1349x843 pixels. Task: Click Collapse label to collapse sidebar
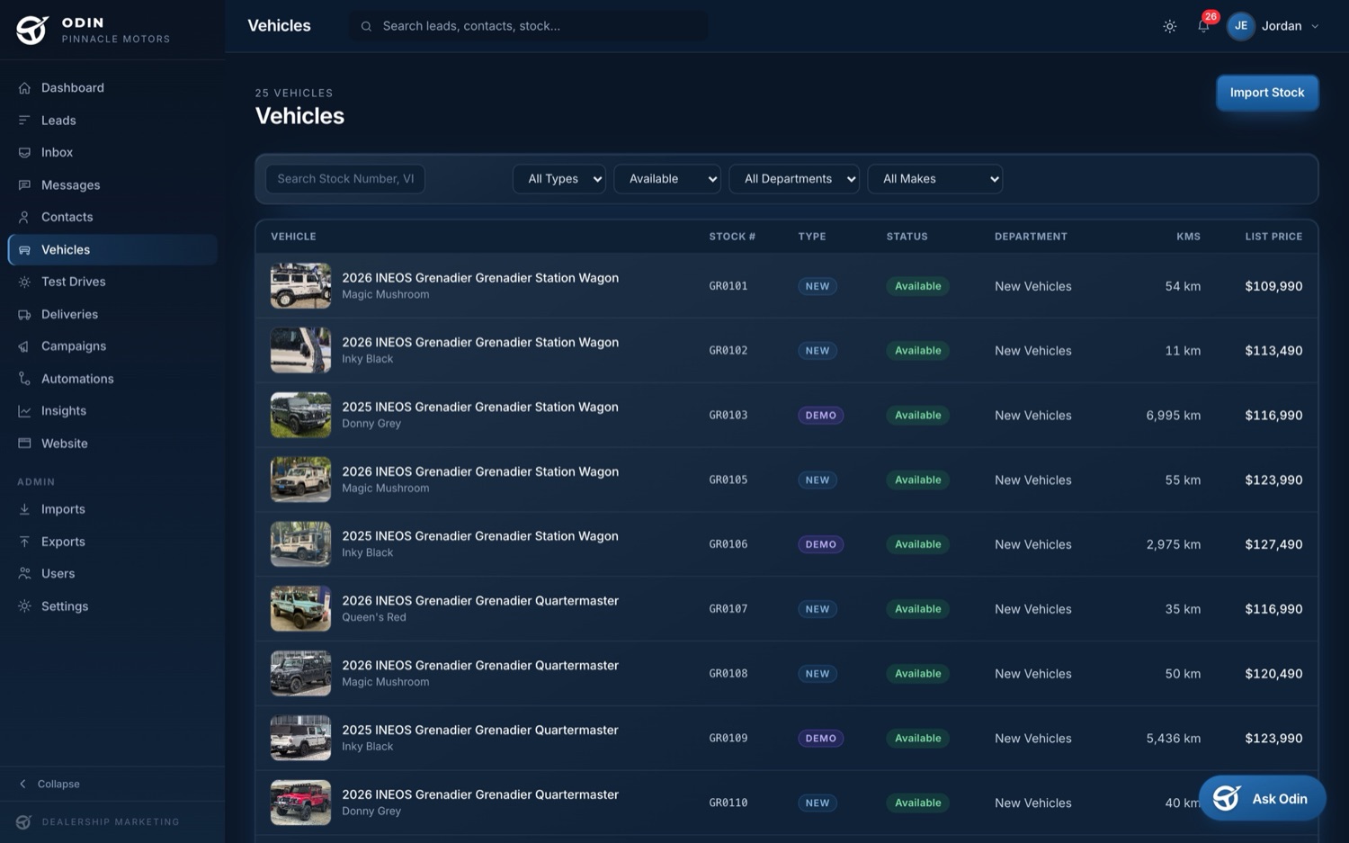pos(58,785)
